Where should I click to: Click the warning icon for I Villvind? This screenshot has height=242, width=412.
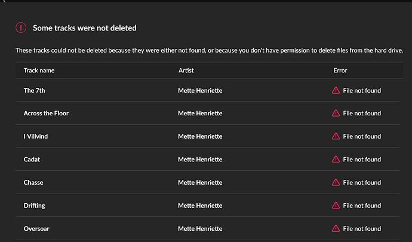click(x=336, y=136)
